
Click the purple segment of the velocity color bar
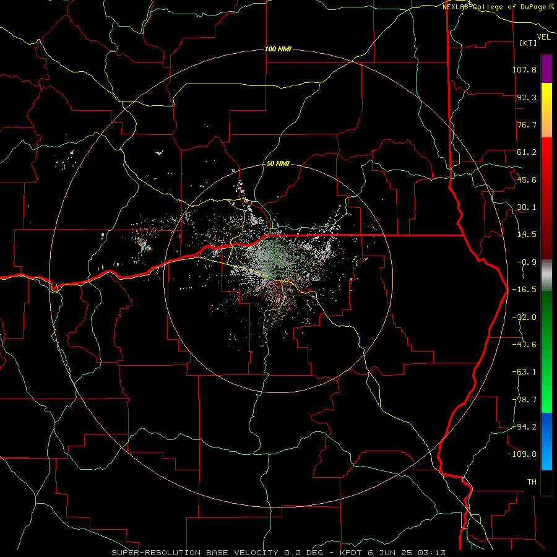[x=546, y=69]
